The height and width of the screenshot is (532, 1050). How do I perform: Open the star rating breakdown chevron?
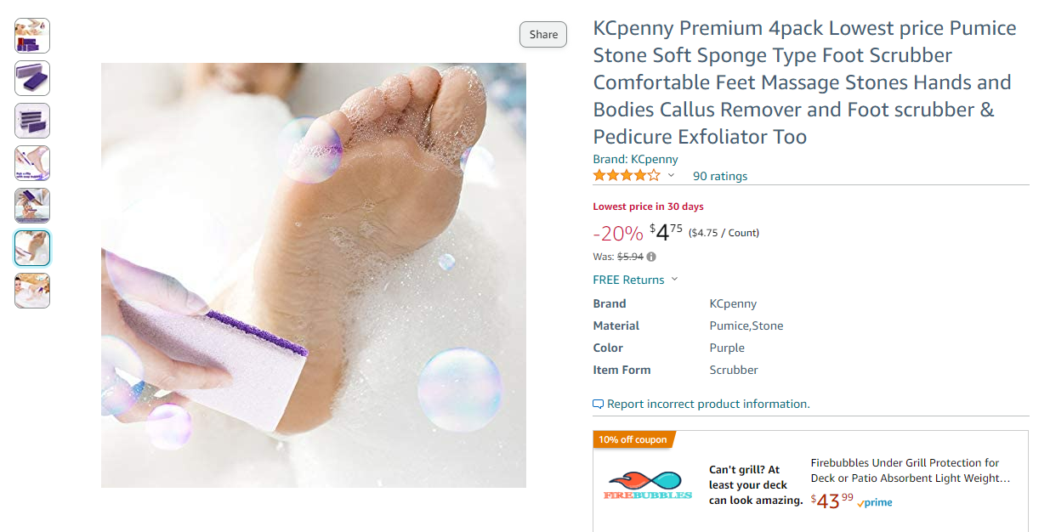point(671,176)
